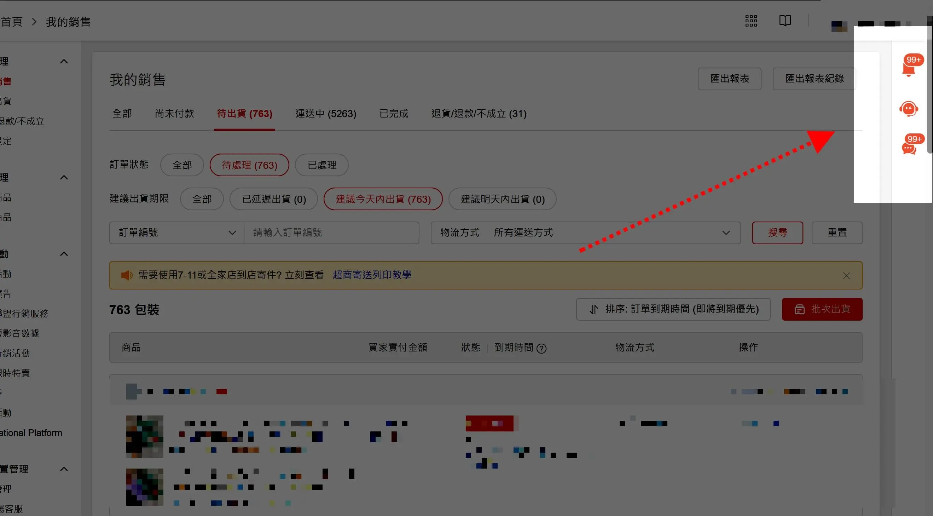Image resolution: width=933 pixels, height=516 pixels.
Task: Click the help icon beside 到期時間
Action: (541, 348)
